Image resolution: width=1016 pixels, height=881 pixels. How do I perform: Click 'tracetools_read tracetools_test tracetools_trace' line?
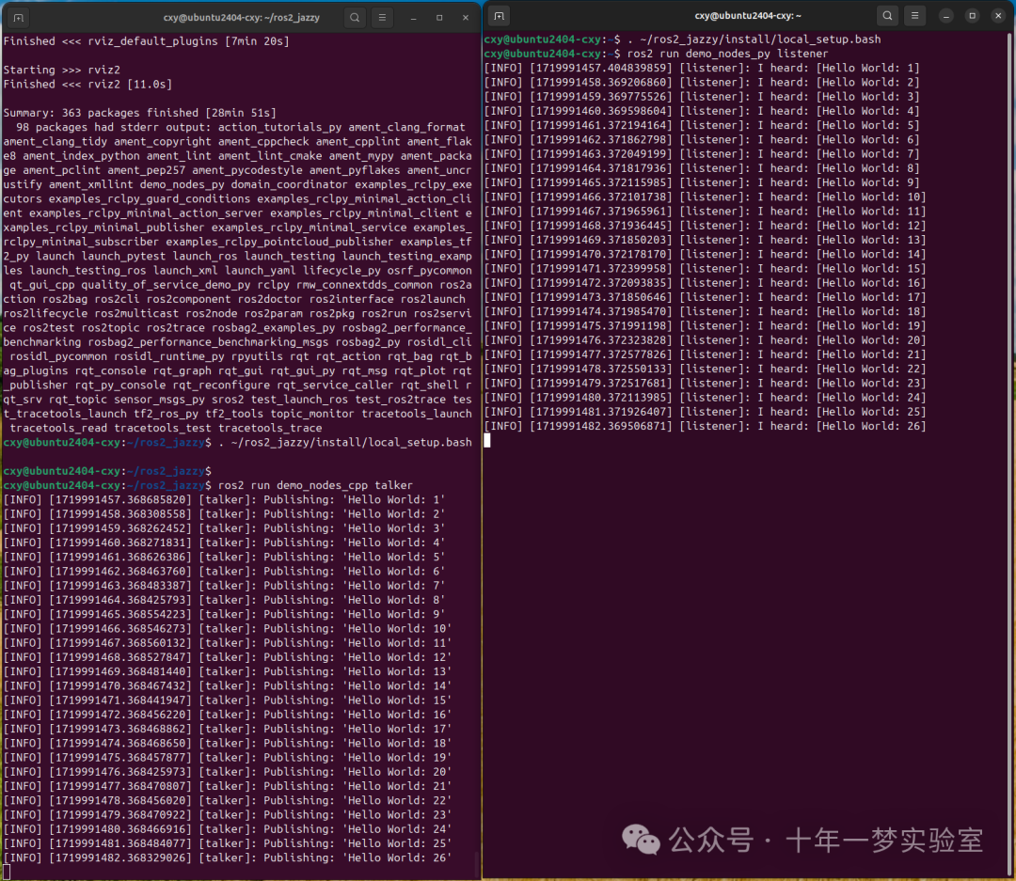click(166, 428)
